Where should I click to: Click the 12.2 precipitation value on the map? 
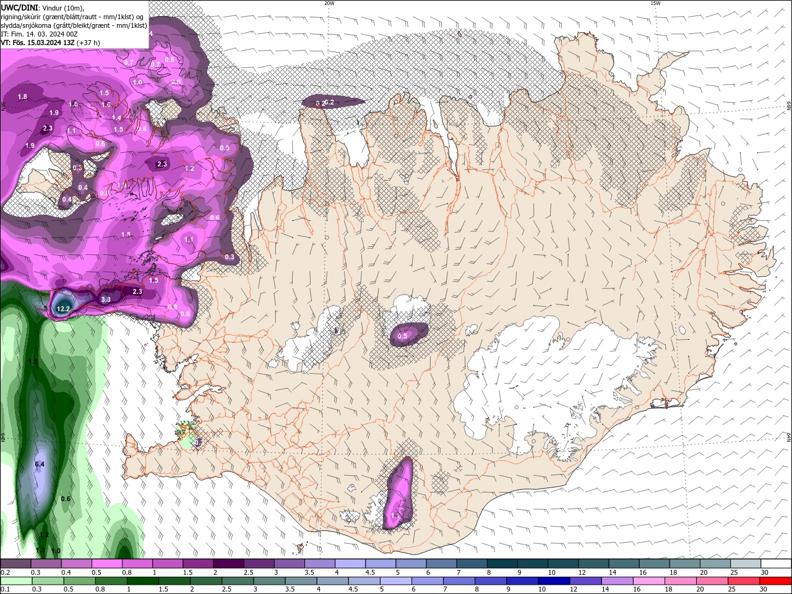(63, 308)
